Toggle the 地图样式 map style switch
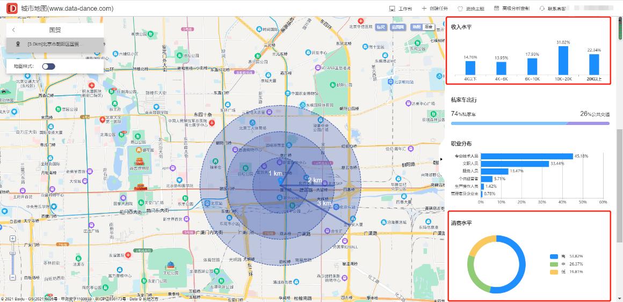Screen dimensions: 623x302 point(48,66)
